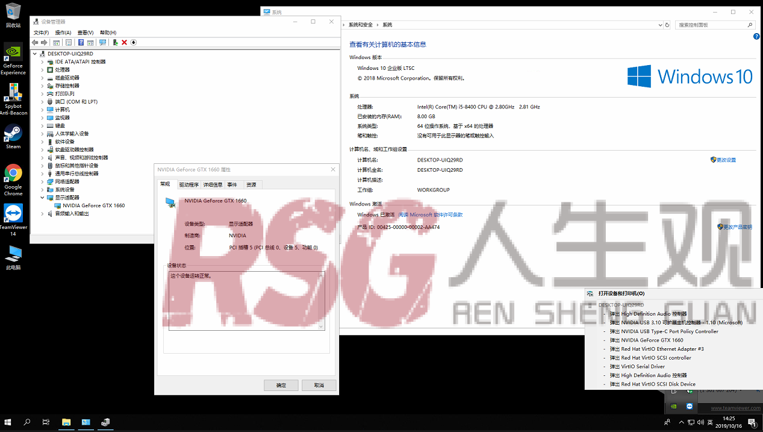
Task: Click the Scan for hardware changes monitor icon
Action: tap(102, 42)
